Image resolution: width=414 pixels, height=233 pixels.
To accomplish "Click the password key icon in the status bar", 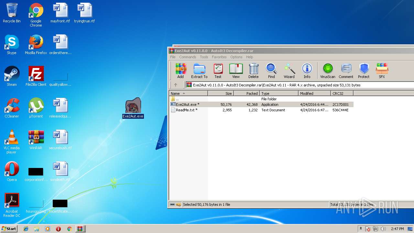I will (x=179, y=205).
